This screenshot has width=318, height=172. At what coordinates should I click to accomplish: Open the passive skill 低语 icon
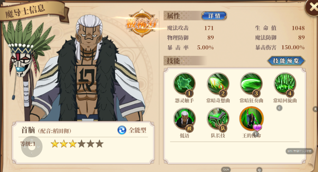184,119
